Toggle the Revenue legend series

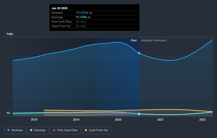15,130
